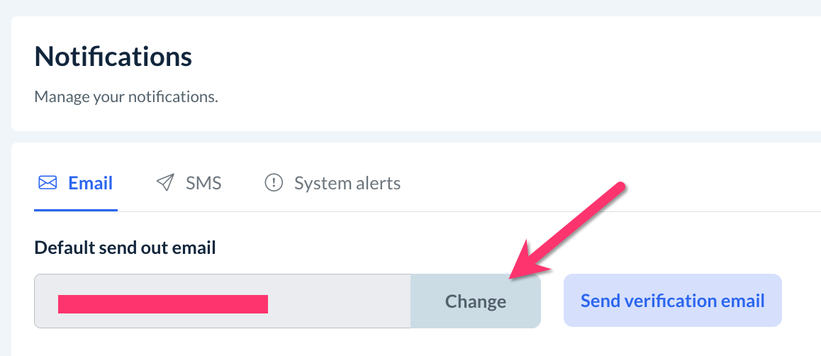Screen dimensions: 821x356
Task: Click the word "verification" on the blue button
Action: pos(673,301)
